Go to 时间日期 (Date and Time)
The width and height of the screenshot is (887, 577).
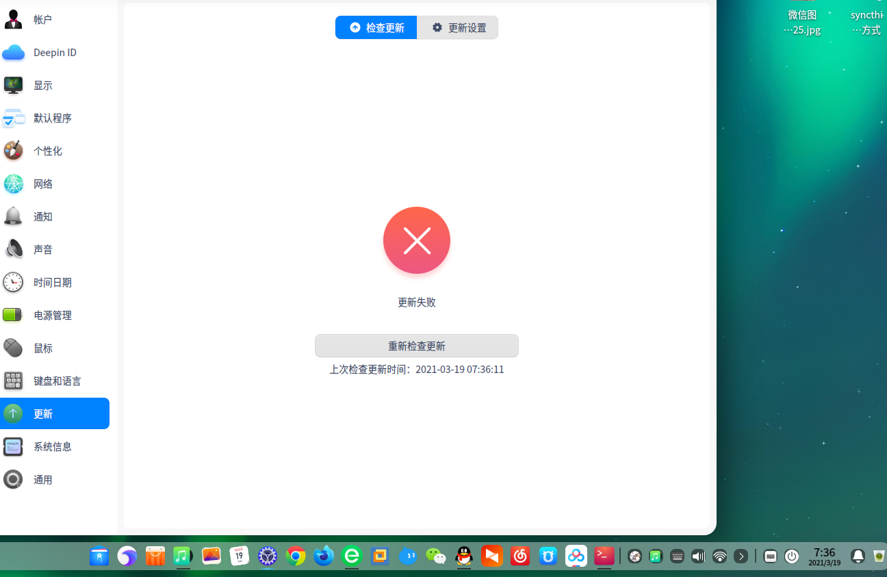(x=55, y=283)
